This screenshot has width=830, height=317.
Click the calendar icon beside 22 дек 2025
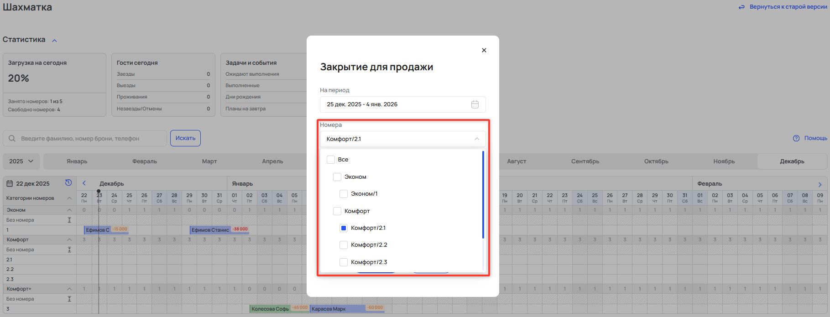pos(10,184)
